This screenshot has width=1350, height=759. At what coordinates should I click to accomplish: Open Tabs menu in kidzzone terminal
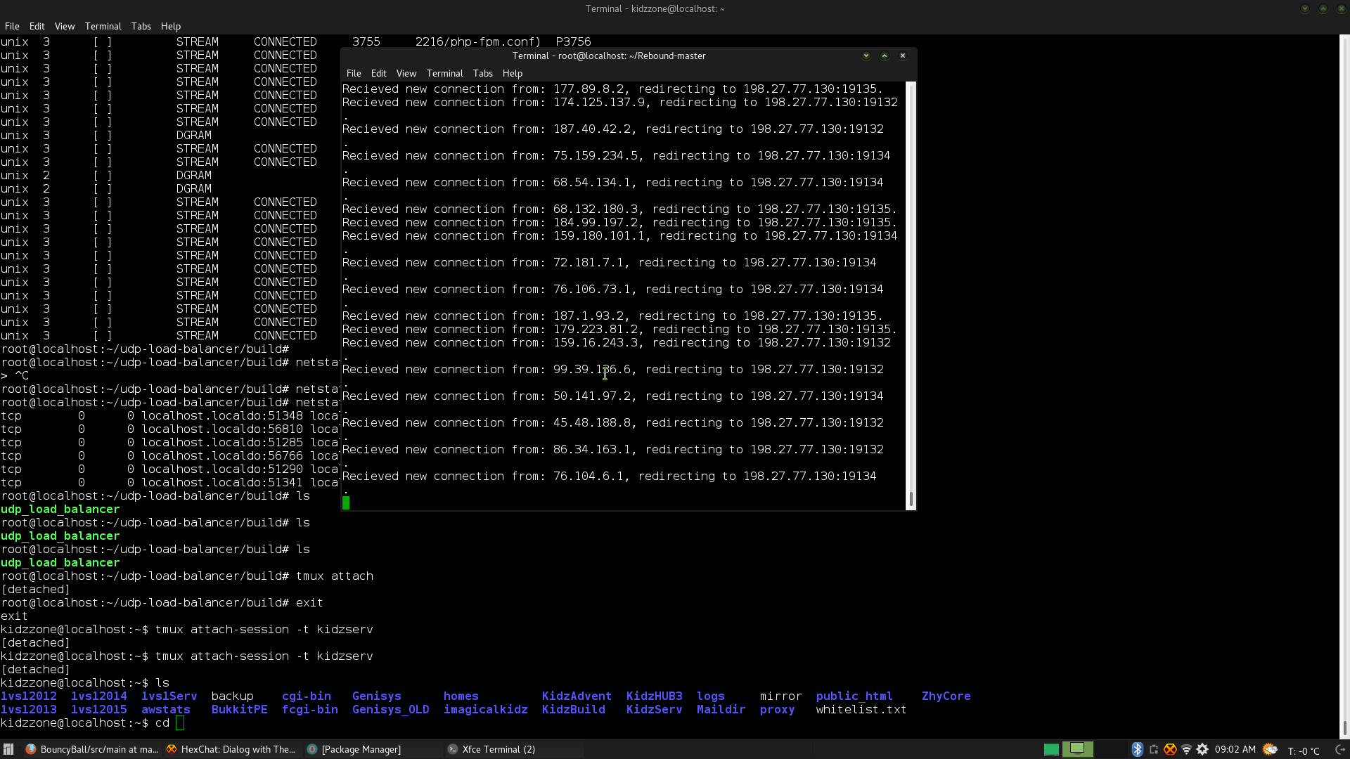tap(141, 26)
